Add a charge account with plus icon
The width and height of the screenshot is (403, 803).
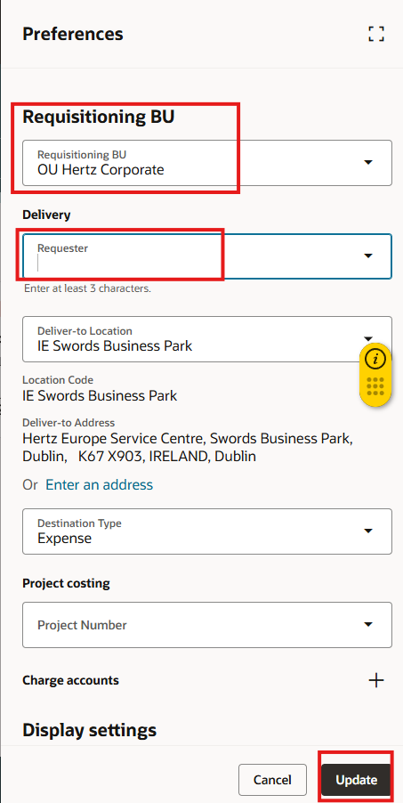tap(376, 680)
